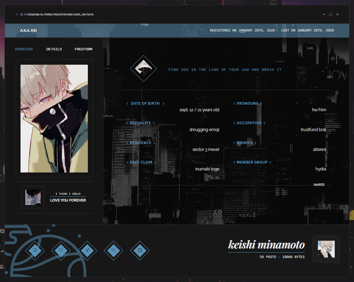354x282 pixels.
Task: Click the Sexuality field label
Action: [140, 123]
